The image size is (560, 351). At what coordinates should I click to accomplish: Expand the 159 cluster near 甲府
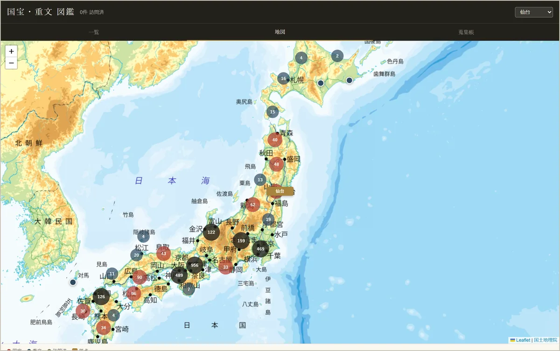click(x=241, y=241)
